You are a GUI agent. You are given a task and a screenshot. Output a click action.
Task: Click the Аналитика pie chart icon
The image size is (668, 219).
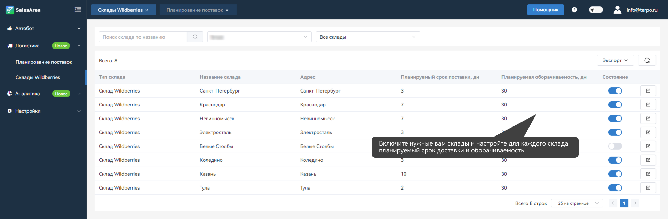[x=10, y=94]
